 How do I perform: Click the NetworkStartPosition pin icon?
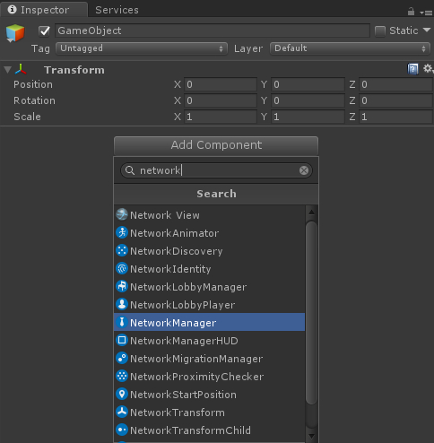[122, 394]
